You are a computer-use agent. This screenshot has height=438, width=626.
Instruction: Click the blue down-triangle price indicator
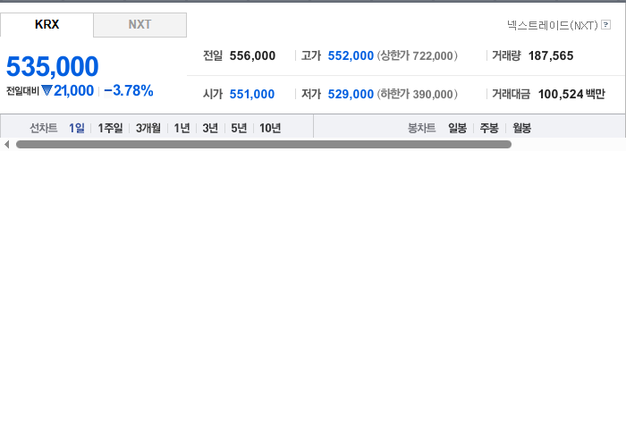click(47, 90)
